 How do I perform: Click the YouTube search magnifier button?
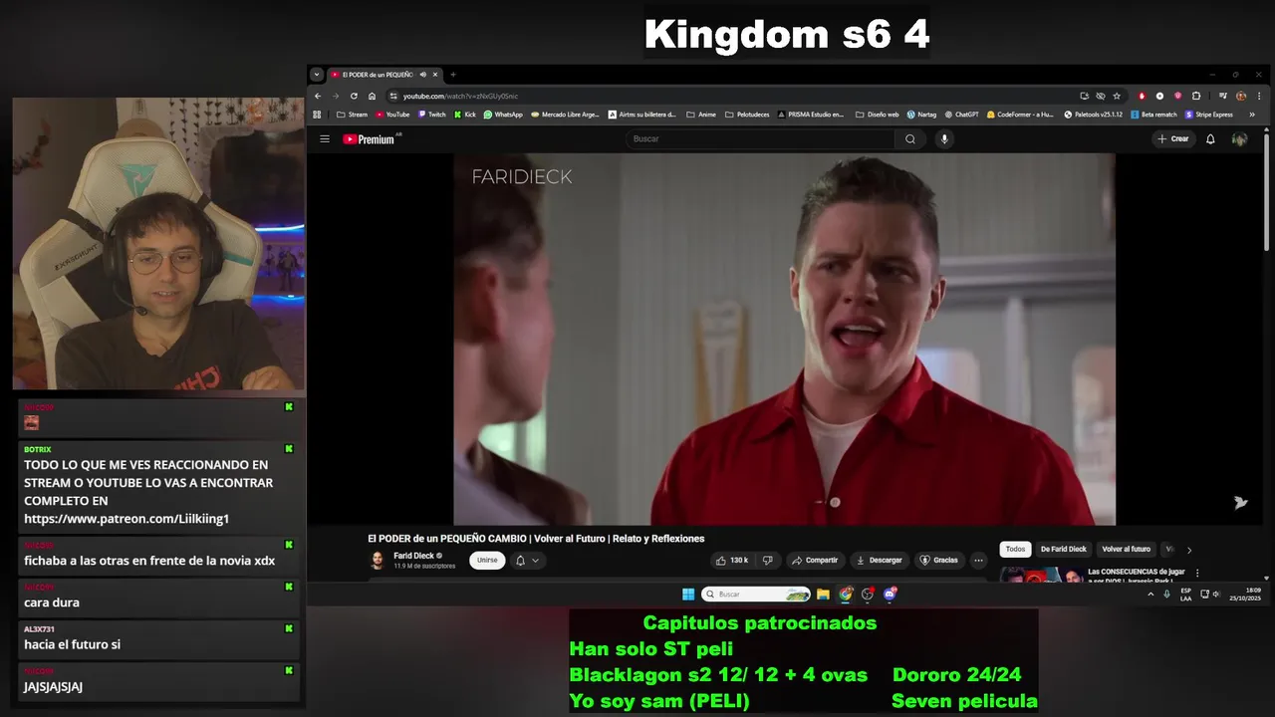[x=909, y=139]
